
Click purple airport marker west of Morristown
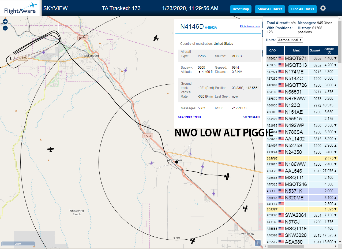click(151, 163)
